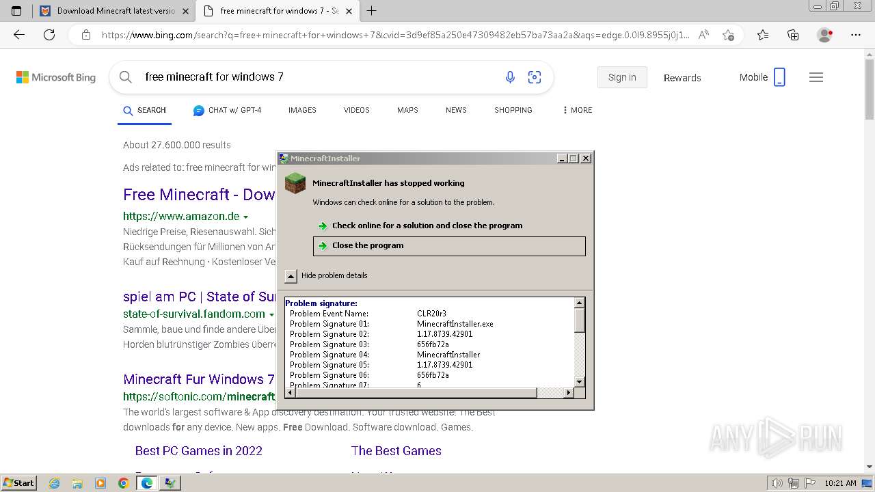Switch to Edge in taskbar

[x=146, y=483]
